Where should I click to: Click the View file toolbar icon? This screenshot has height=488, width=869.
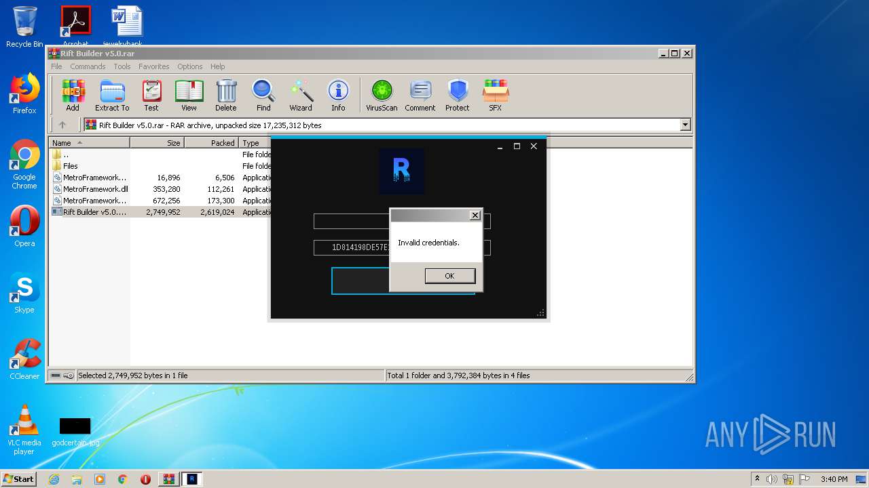pos(189,96)
